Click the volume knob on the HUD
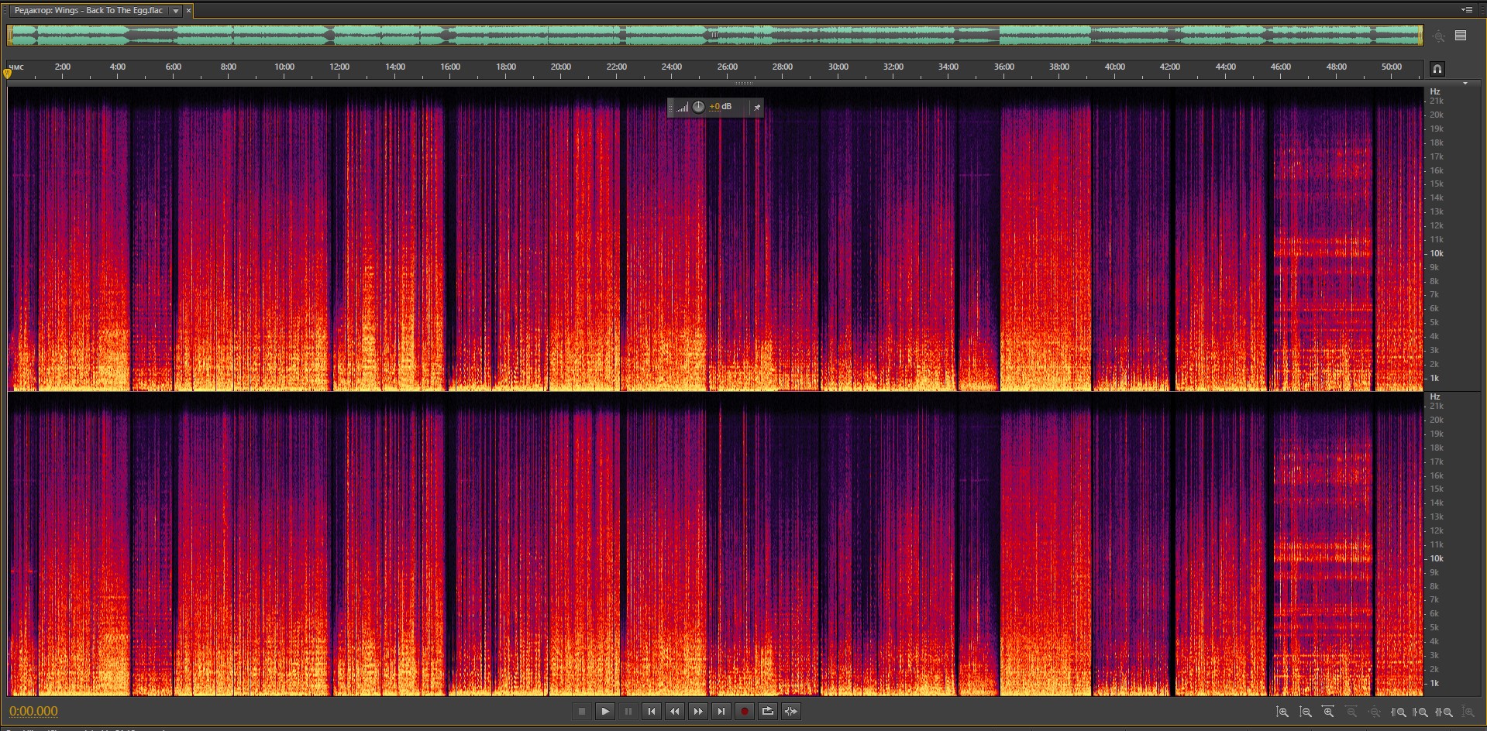 tap(698, 107)
